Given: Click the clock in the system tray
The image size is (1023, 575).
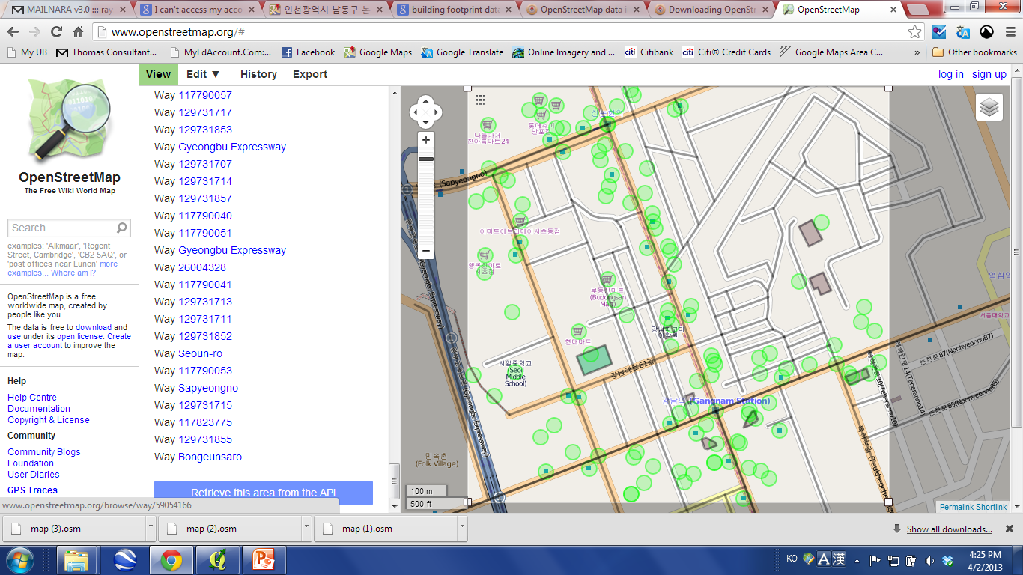Looking at the screenshot, I should [x=984, y=560].
